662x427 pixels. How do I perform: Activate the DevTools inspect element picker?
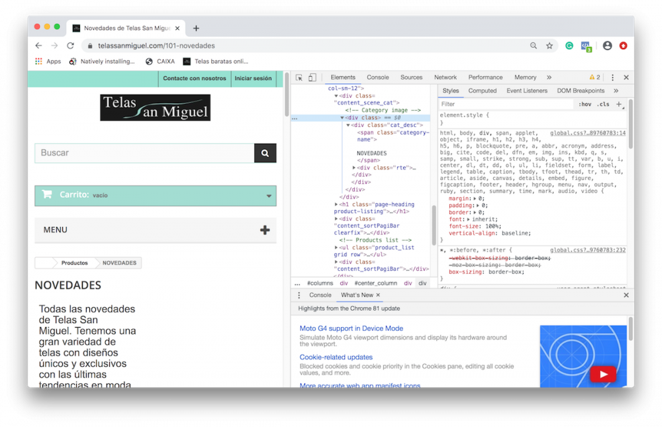pyautogui.click(x=299, y=77)
